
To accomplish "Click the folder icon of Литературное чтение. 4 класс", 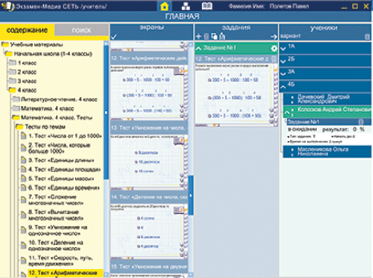I will coord(16,99).
